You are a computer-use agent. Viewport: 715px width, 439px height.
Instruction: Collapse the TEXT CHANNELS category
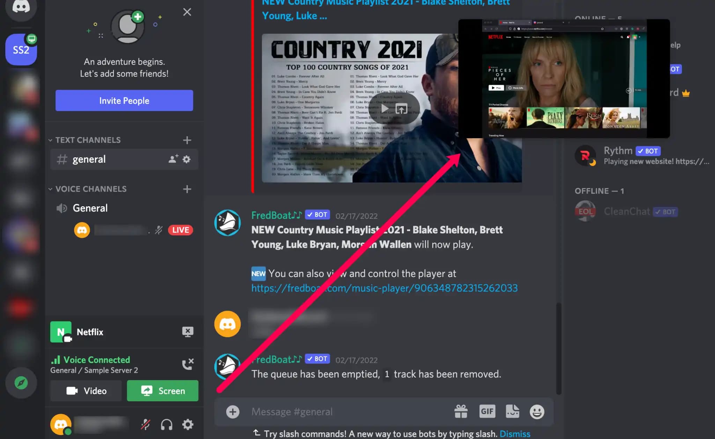87,140
